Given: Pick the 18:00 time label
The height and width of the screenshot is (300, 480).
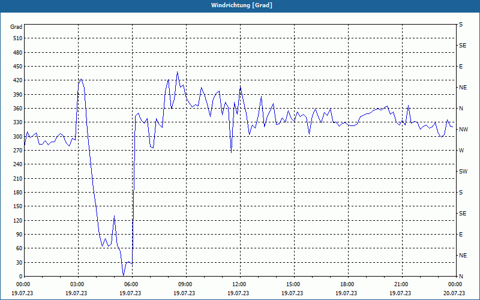Looking at the screenshot, I should pos(346,284).
